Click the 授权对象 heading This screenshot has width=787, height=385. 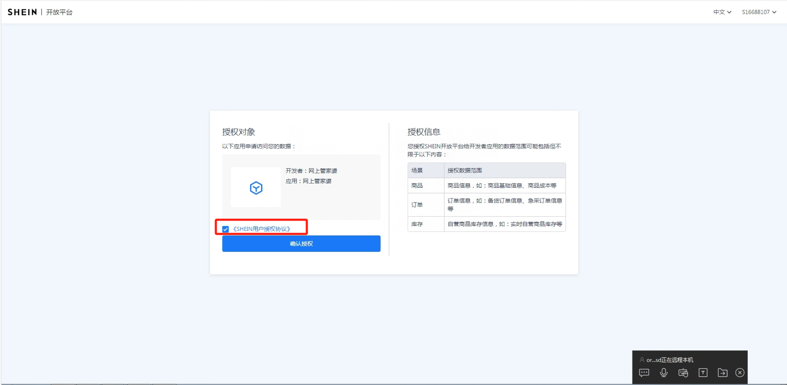coord(239,132)
